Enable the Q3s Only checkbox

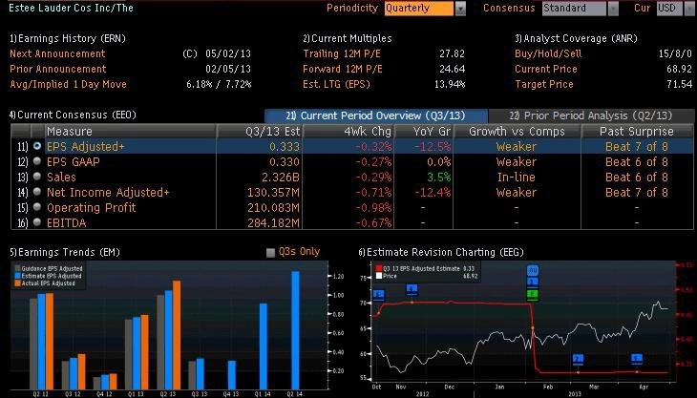[x=270, y=253]
